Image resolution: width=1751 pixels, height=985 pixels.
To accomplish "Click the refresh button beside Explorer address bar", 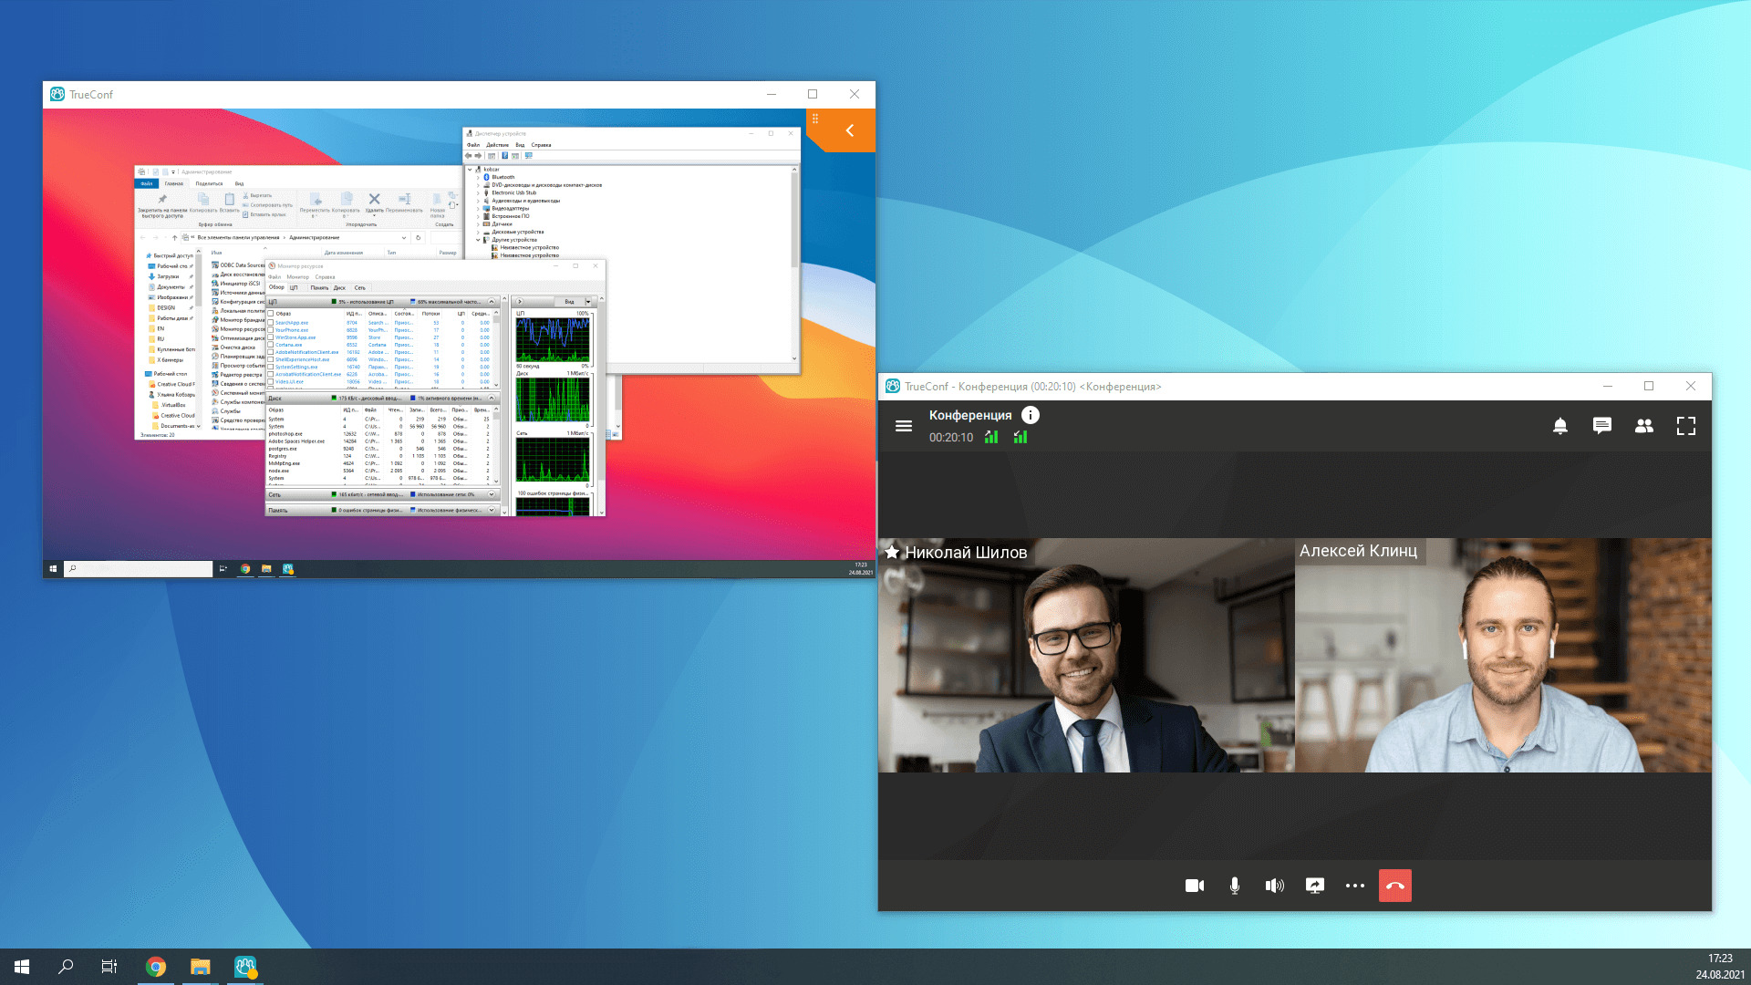I will pos(419,237).
